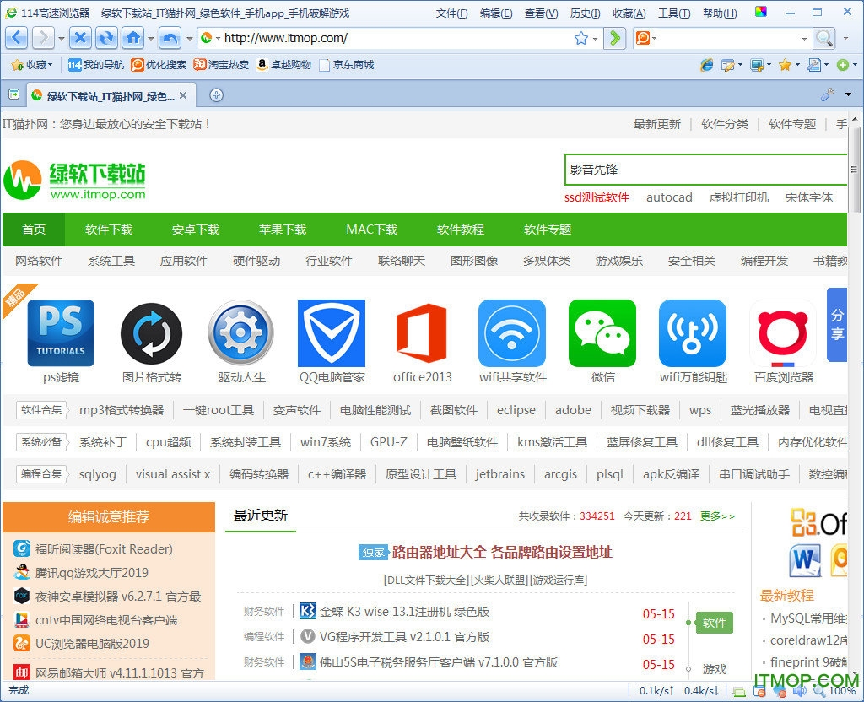This screenshot has height=702, width=864.
Task: Open the ssd测试软件 hot search link
Action: point(597,197)
